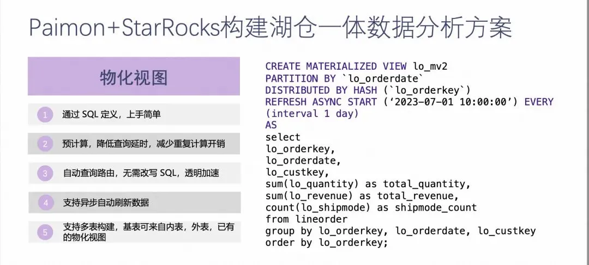Select the 物化视图 purple header box
589x265 pixels.
134,76
